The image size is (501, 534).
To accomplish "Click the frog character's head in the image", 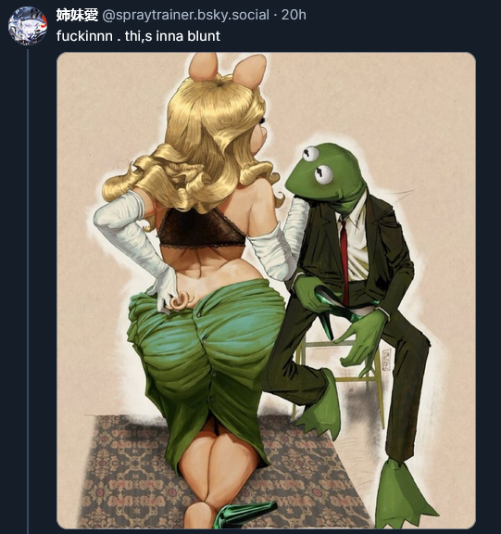I will (325, 172).
